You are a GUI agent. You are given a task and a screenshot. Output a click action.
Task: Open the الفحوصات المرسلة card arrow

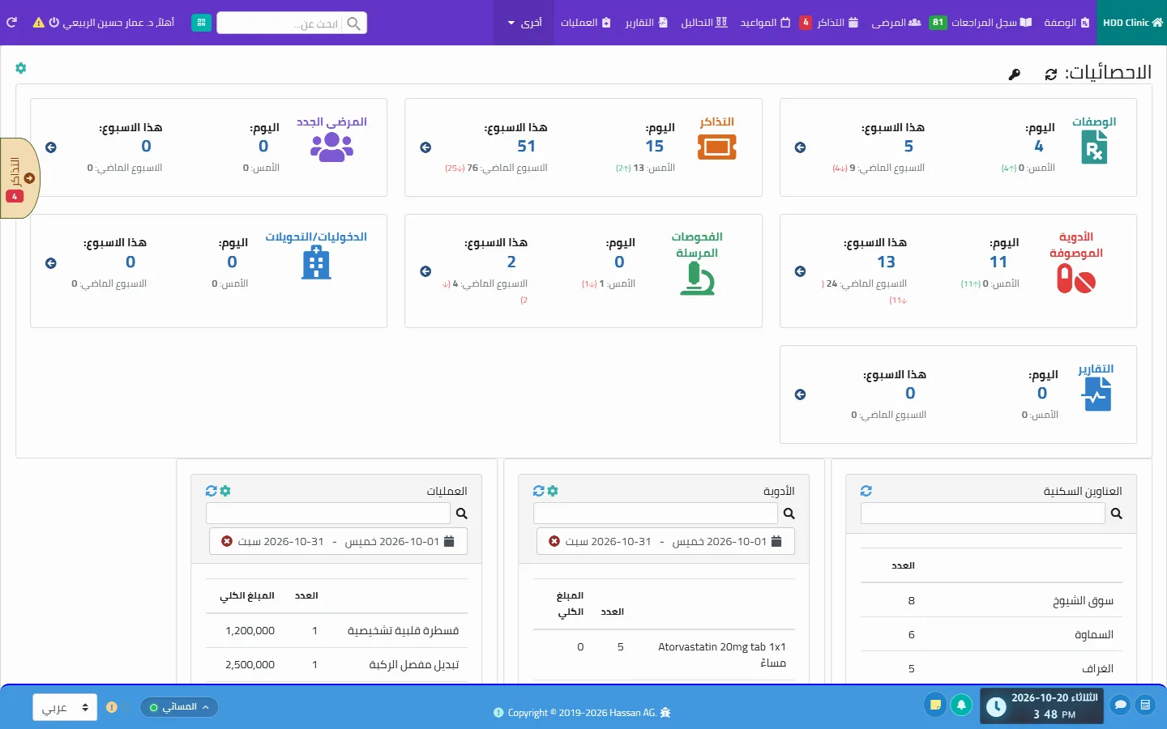pos(425,271)
